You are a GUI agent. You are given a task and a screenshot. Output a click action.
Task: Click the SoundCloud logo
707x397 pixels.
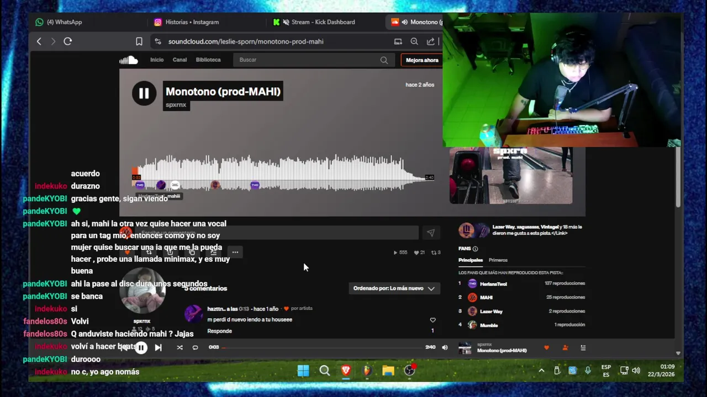click(x=129, y=60)
